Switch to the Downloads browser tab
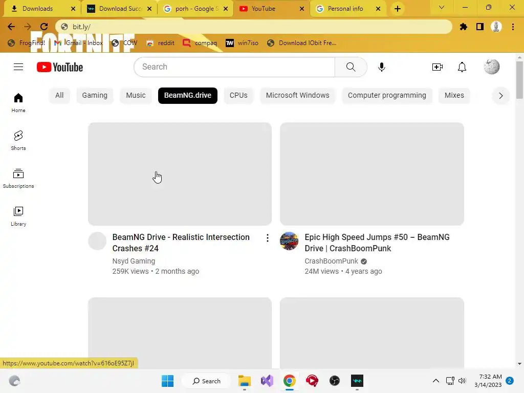524x393 pixels. [x=41, y=9]
